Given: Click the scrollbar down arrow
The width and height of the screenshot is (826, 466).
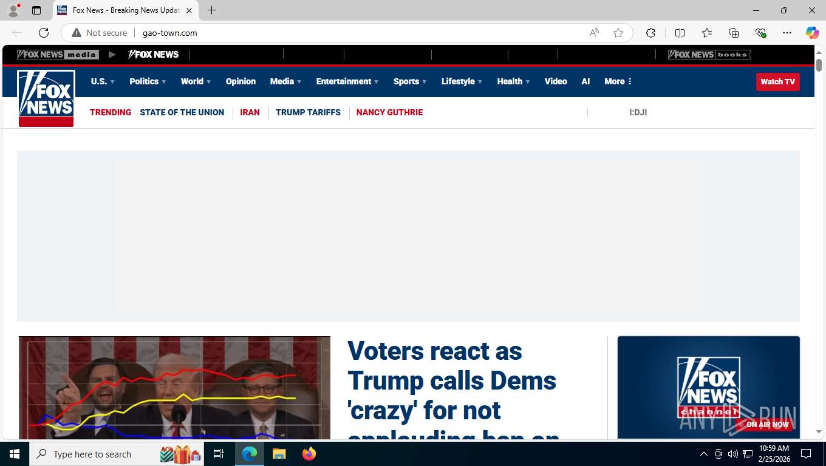Looking at the screenshot, I should tap(819, 432).
